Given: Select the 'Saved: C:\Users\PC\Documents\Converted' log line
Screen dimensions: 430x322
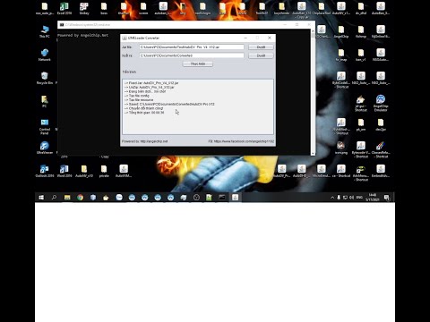Looking at the screenshot, I should point(169,104).
